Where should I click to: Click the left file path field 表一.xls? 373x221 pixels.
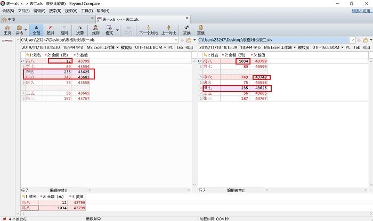pos(98,40)
